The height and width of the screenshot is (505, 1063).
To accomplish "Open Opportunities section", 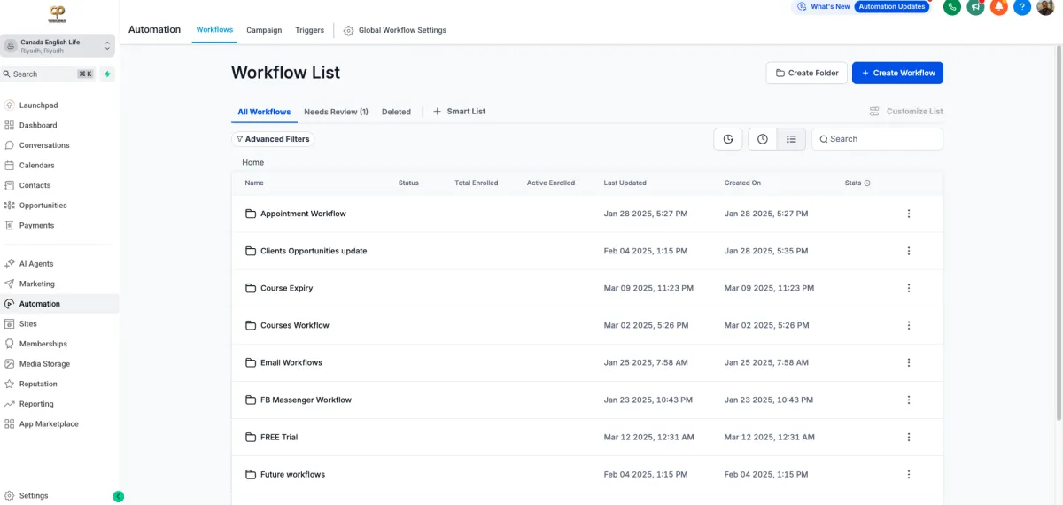I will click(x=43, y=206).
